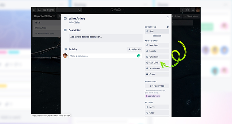Open the information icon in header

click(x=187, y=10)
